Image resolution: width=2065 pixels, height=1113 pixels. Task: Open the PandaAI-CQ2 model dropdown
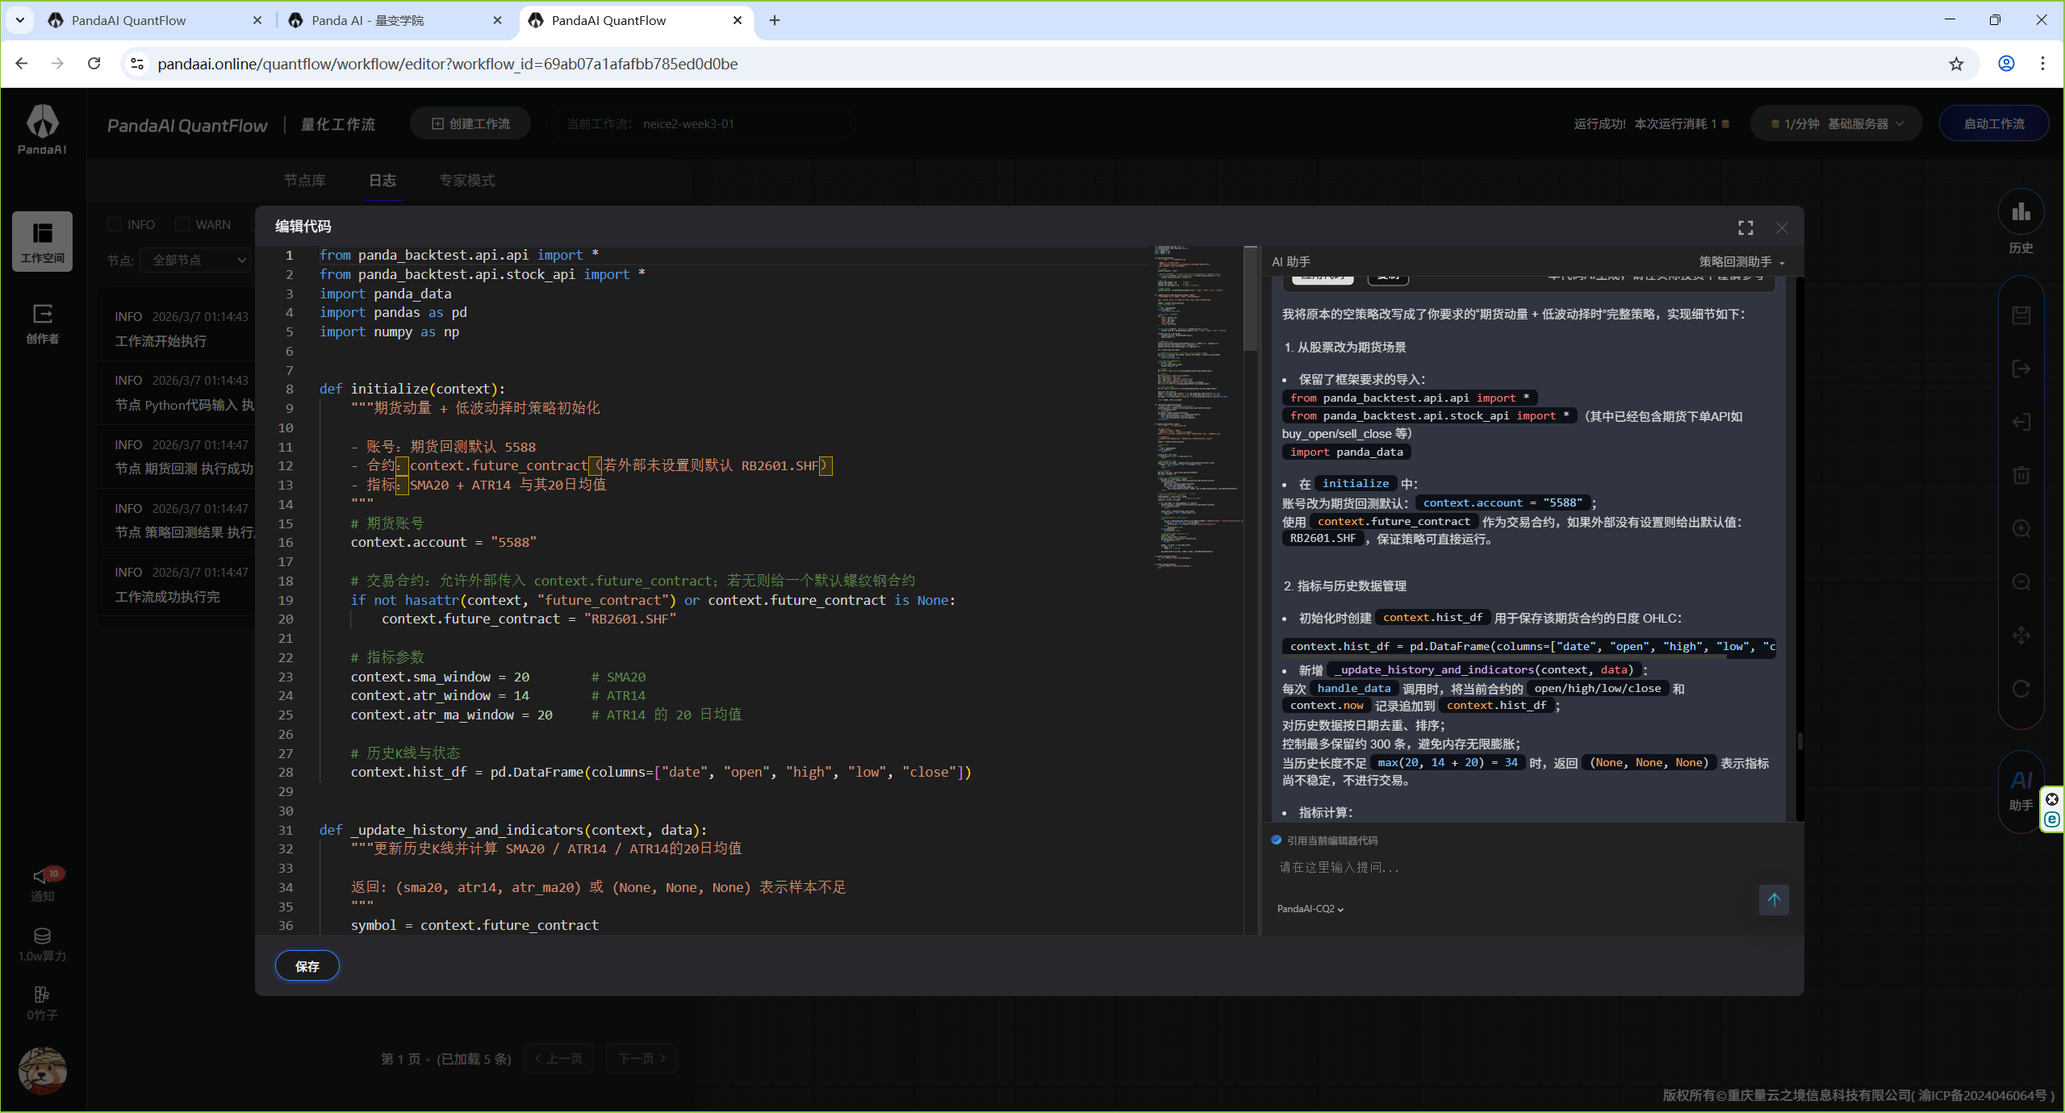[1310, 909]
